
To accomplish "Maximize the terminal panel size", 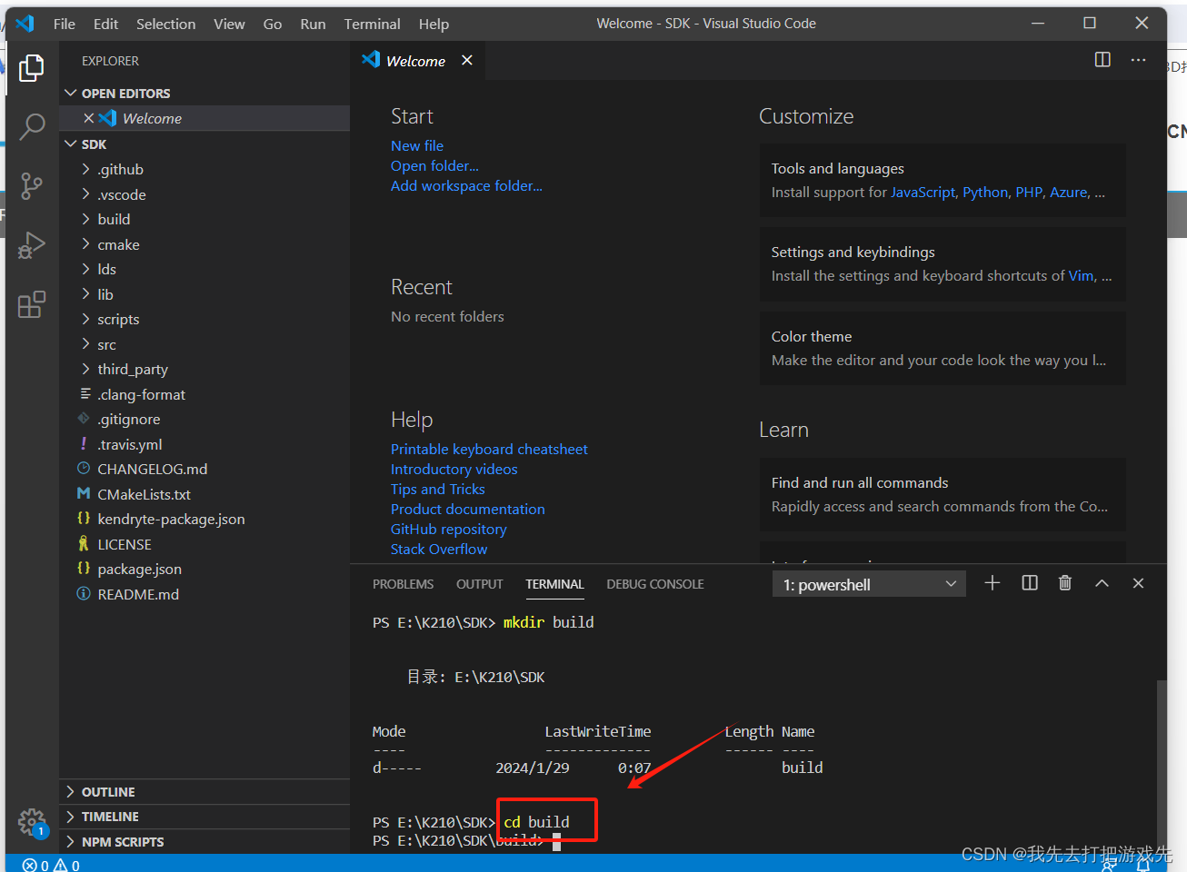I will click(x=1102, y=583).
